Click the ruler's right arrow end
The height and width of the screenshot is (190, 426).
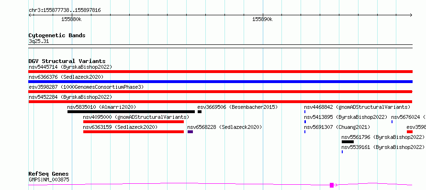coord(411,15)
